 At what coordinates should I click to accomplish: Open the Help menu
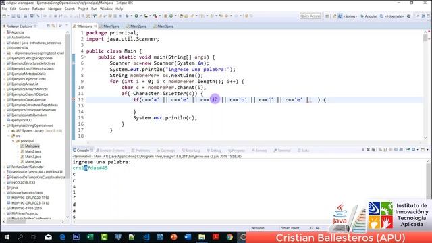point(119,9)
